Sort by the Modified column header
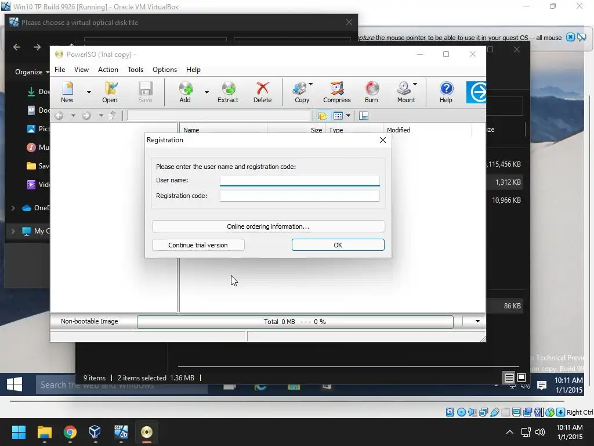The height and width of the screenshot is (446, 594). point(428,130)
